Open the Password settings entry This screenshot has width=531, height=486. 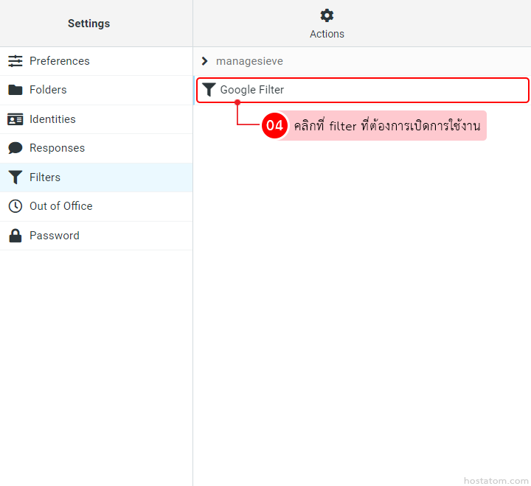[54, 236]
